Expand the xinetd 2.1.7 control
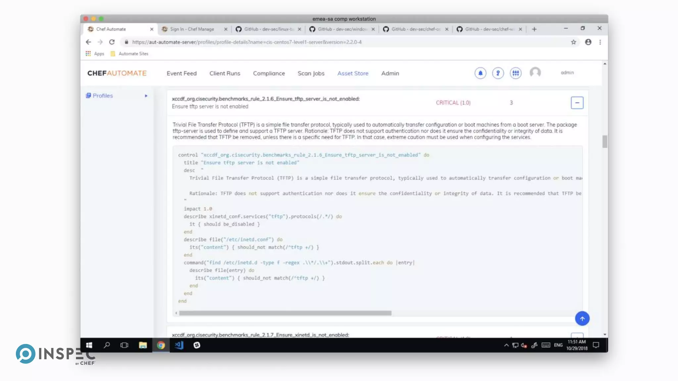 pos(577,335)
